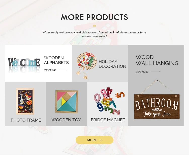189x162 pixels.
Task: Click the yellow MORE button
Action: [94, 140]
